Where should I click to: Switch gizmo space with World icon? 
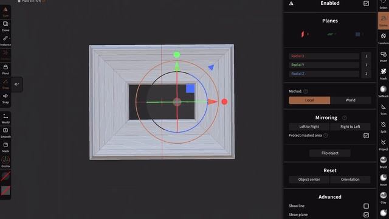tap(5, 118)
